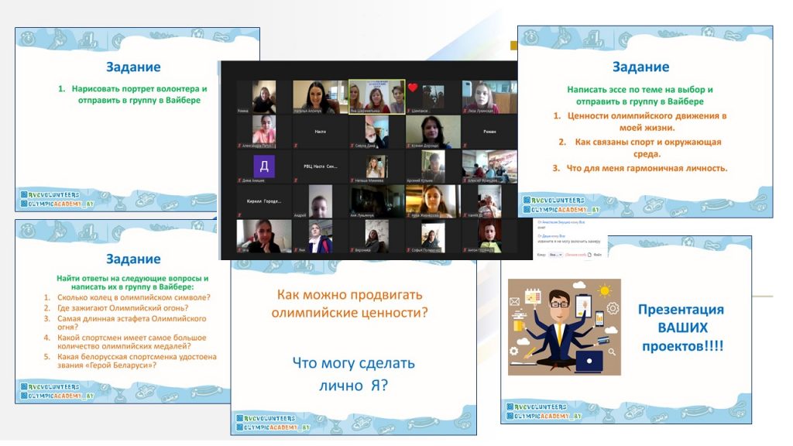The width and height of the screenshot is (793, 446).
Task: Select the purple "Д" avatar tile
Action: [x=263, y=166]
